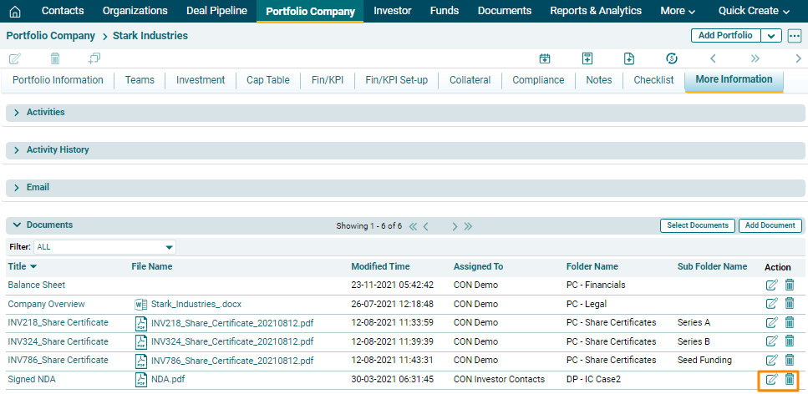Open the Quick Create menu
This screenshot has height=394, width=808.
click(754, 11)
